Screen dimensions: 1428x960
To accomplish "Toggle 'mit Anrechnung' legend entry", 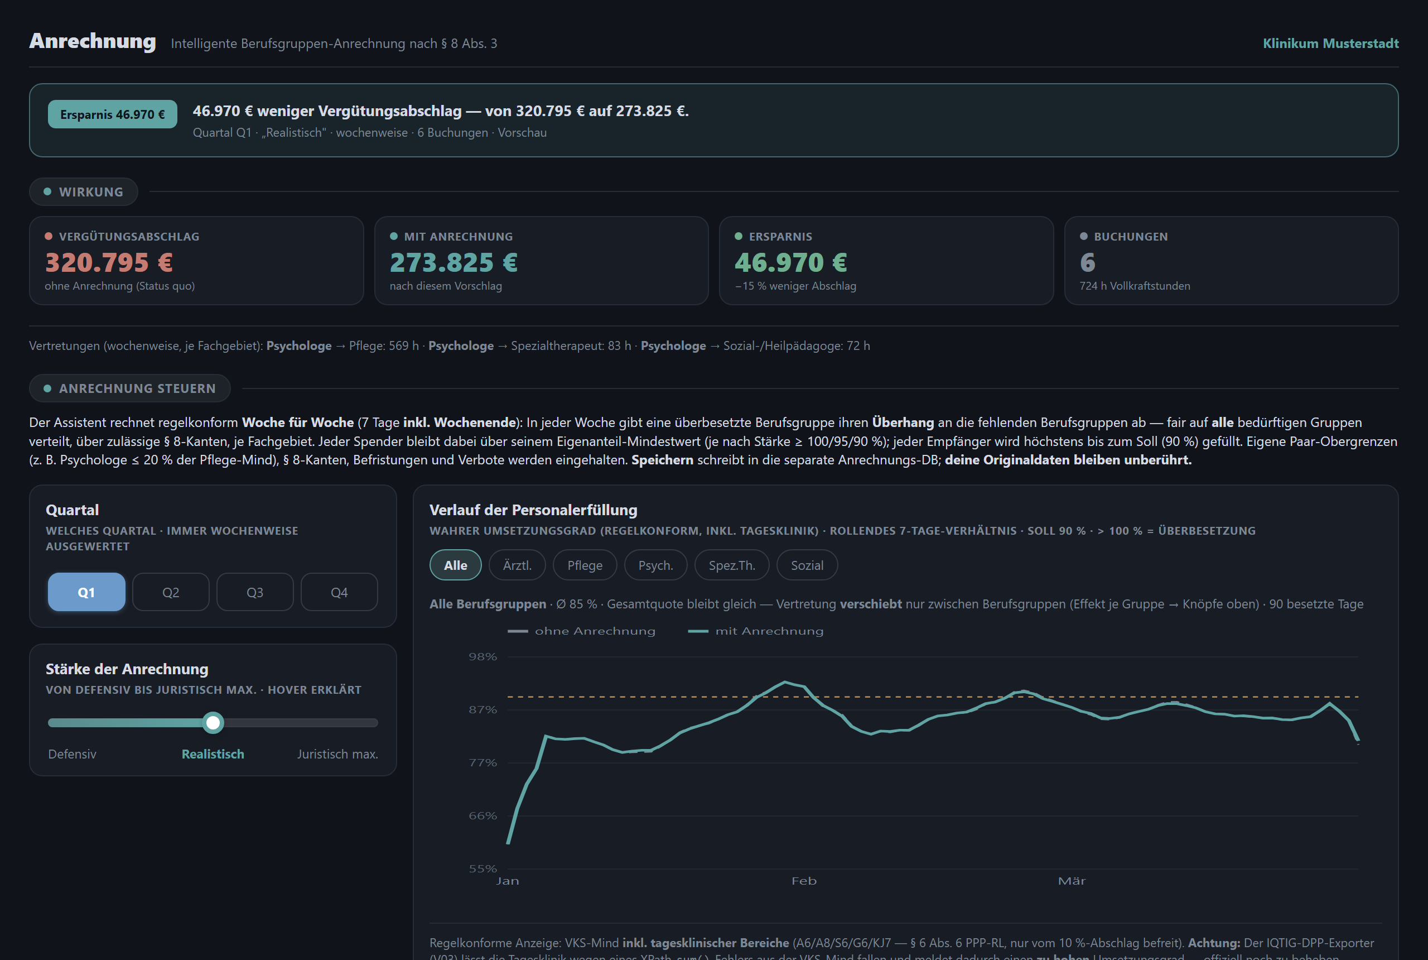I will click(756, 631).
